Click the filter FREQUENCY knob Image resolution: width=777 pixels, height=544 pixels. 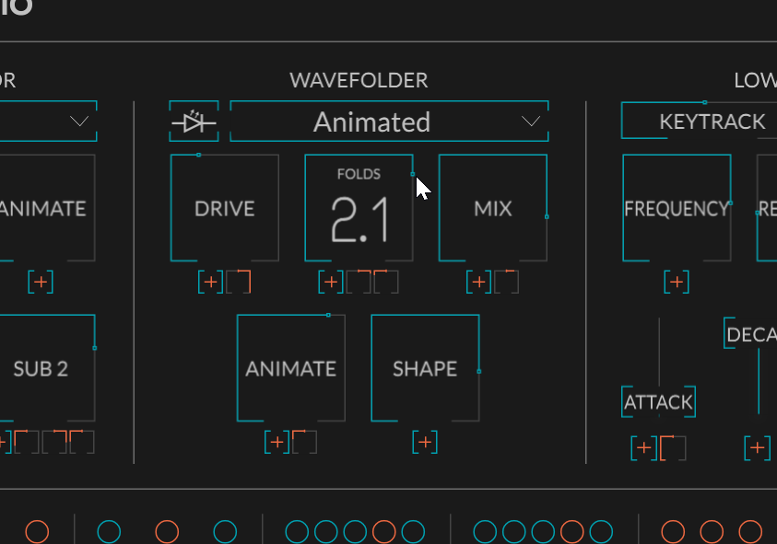tap(677, 208)
